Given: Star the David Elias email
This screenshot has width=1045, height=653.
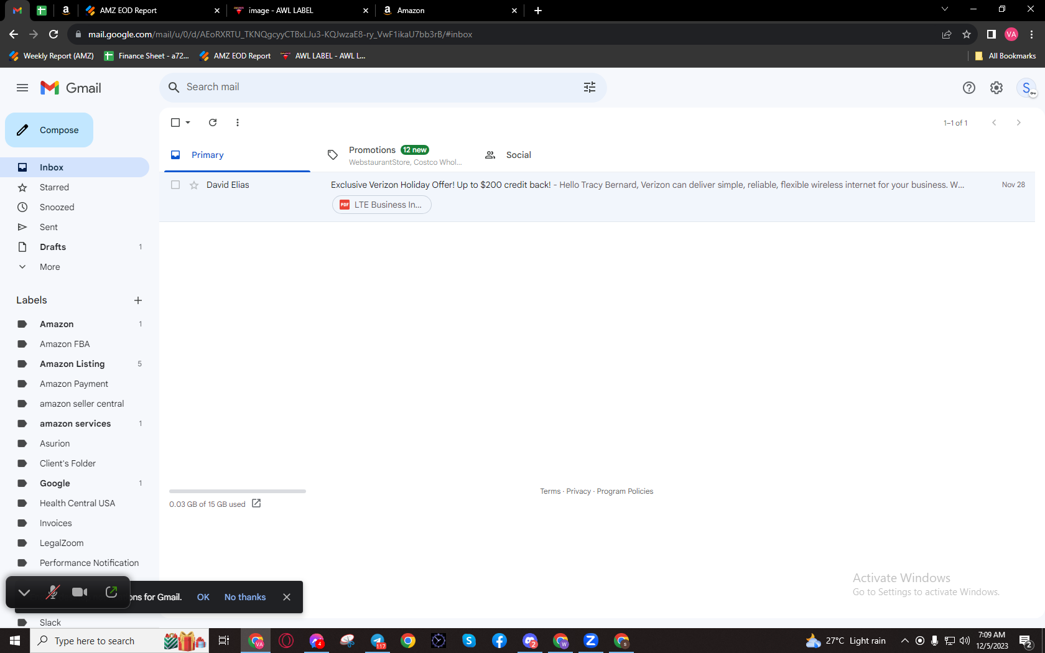Looking at the screenshot, I should pos(194,185).
